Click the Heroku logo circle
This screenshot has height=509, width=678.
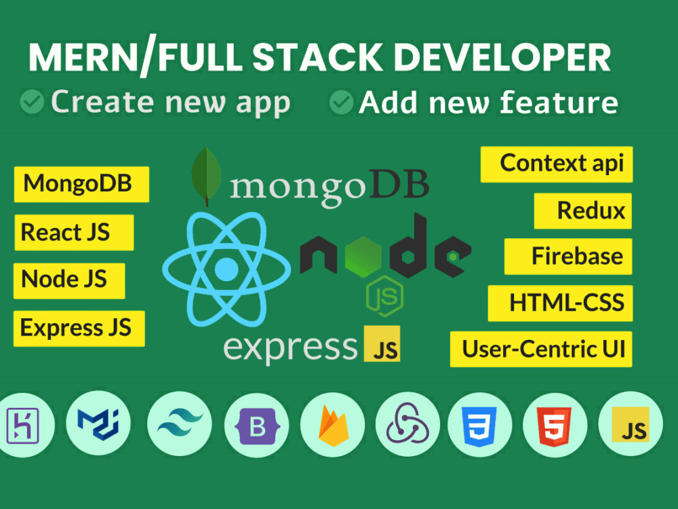[22, 426]
